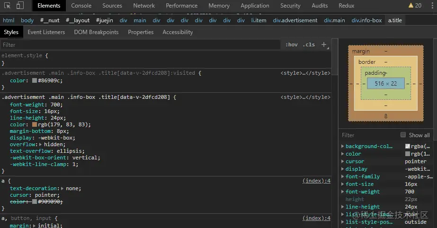Image resolution: width=437 pixels, height=228 pixels.
Task: Toggle the .cls class editor
Action: pyautogui.click(x=309, y=44)
